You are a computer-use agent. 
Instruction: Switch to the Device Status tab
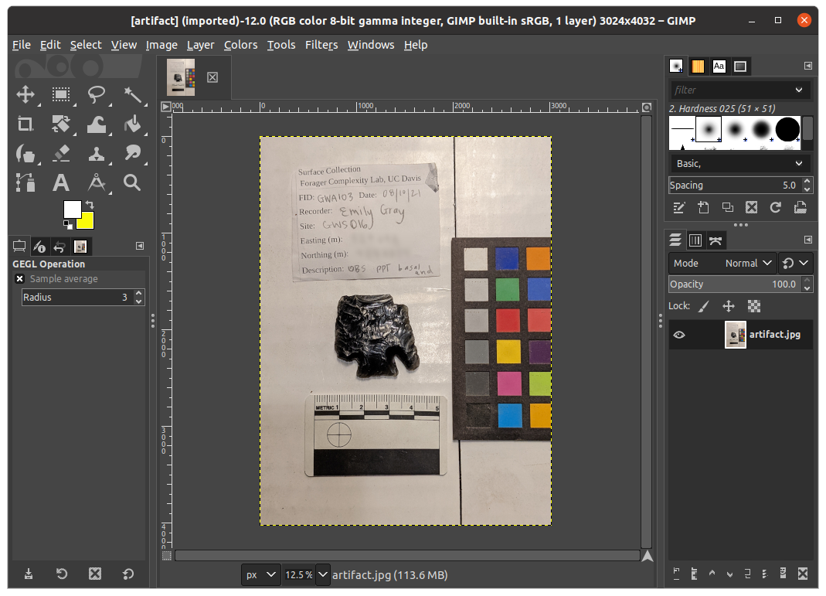(x=39, y=246)
